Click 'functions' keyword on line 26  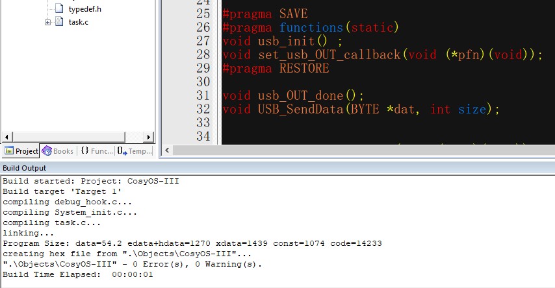coord(311,27)
